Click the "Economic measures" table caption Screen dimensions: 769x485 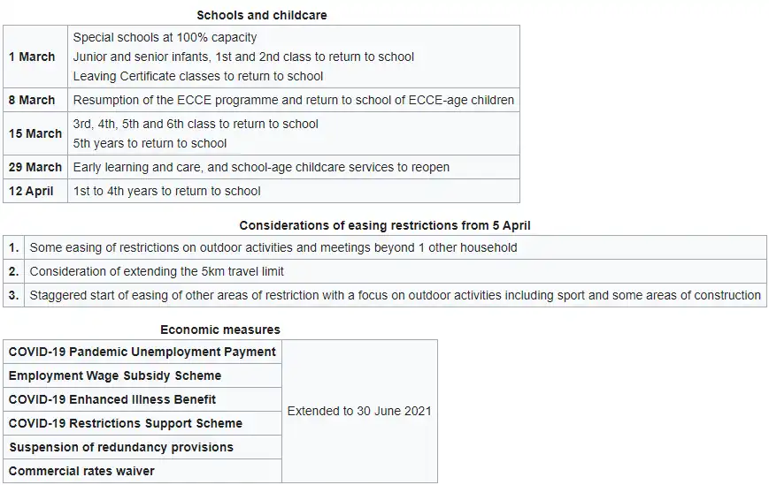(x=219, y=330)
